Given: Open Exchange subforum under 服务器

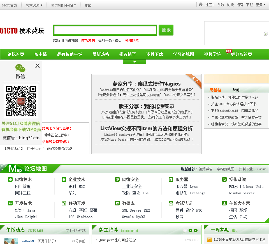Looking at the screenshot, I should 198,193.
